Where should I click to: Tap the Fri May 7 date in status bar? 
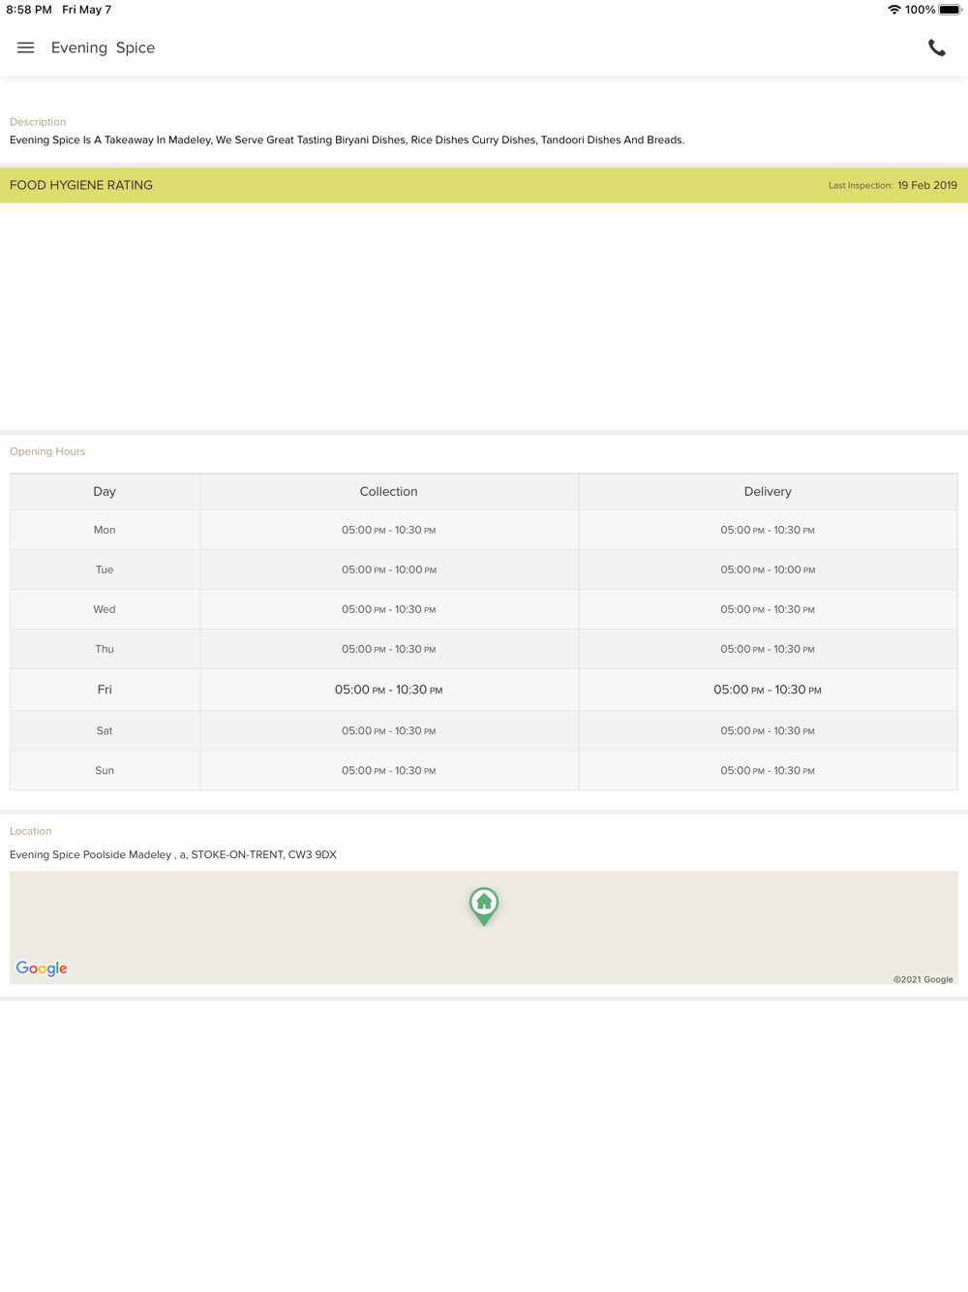pyautogui.click(x=87, y=10)
